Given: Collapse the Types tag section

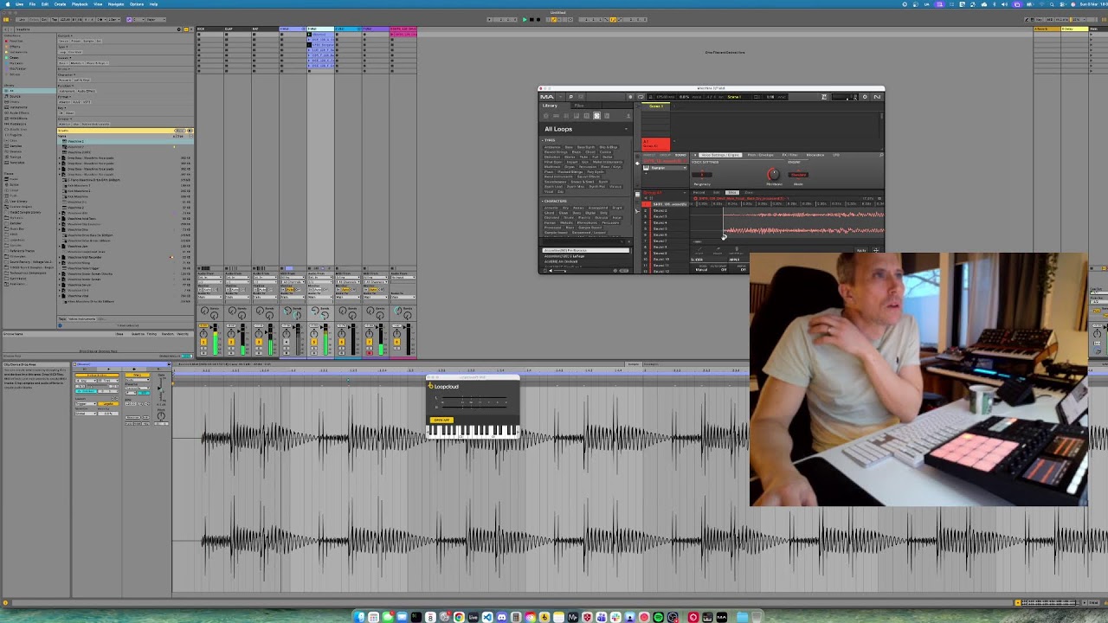Looking at the screenshot, I should 544,140.
